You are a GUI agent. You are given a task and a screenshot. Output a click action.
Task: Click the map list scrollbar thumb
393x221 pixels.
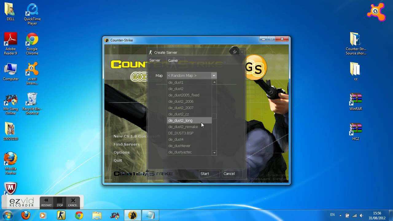(214, 116)
